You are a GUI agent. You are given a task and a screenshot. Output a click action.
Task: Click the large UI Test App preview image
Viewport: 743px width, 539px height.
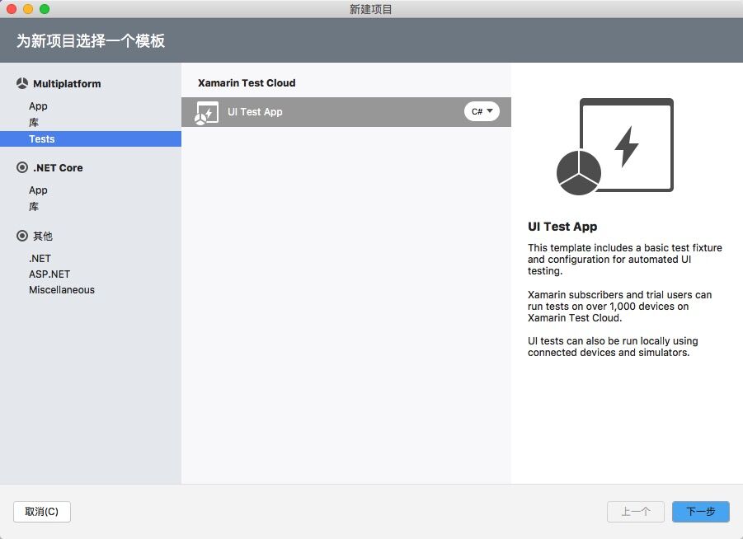click(615, 147)
